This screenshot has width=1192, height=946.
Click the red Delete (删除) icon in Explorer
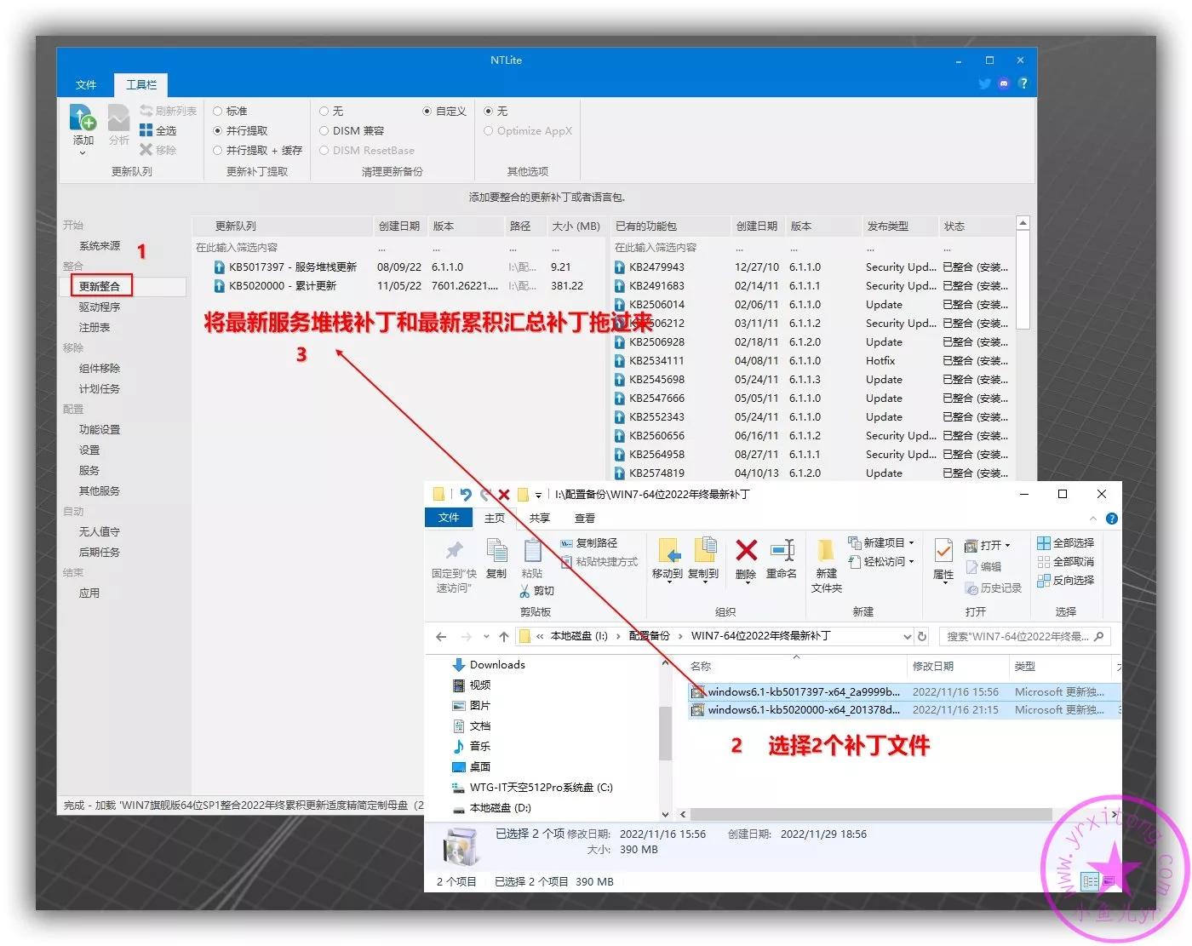click(747, 550)
